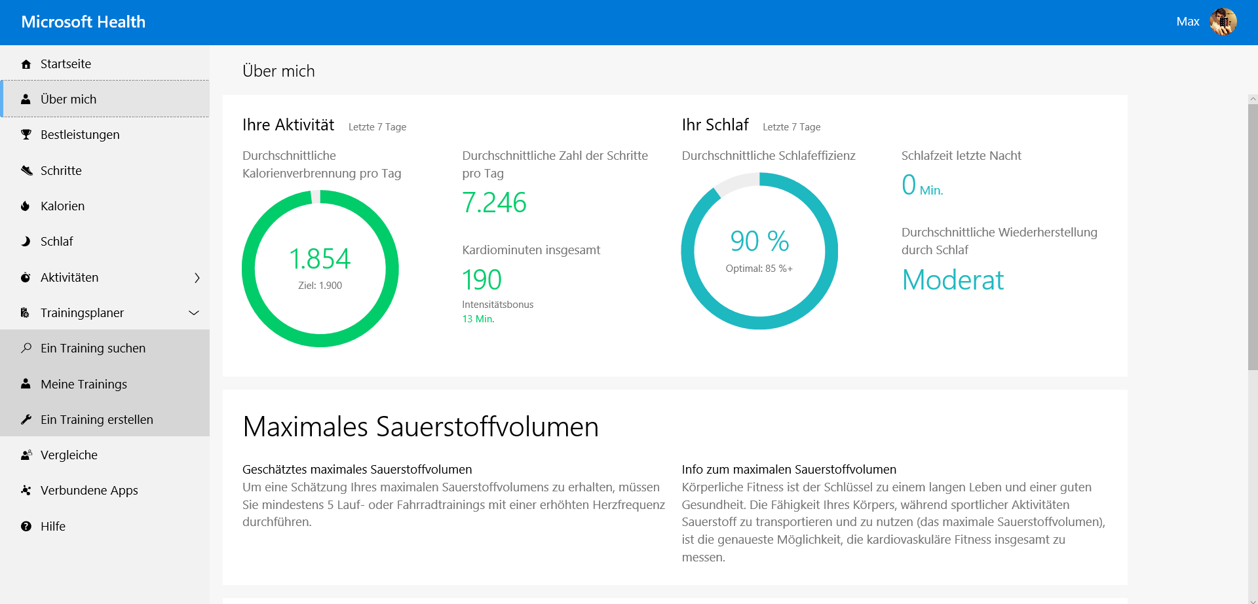Viewport: 1258px width, 604px height.
Task: Open the Hilfe page
Action: (105, 526)
